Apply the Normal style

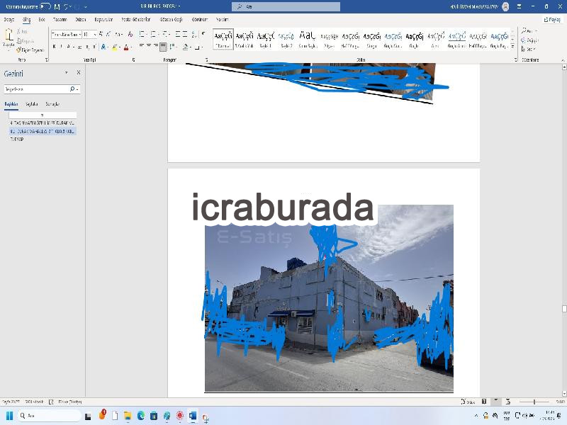click(x=223, y=40)
